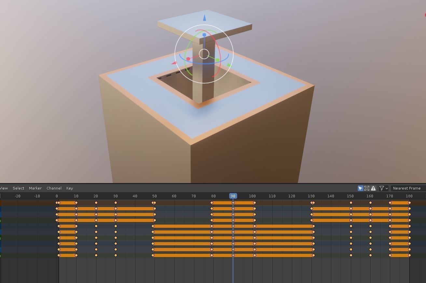The image size is (426, 283).
Task: Click the current frame 90 playhead label
Action: (233, 196)
